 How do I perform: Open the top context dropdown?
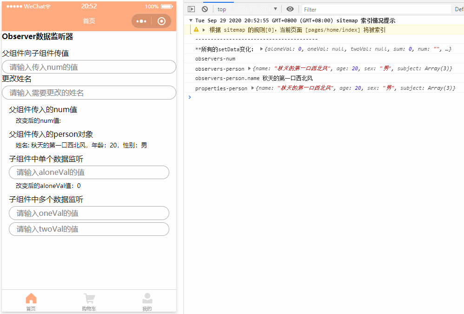(247, 9)
